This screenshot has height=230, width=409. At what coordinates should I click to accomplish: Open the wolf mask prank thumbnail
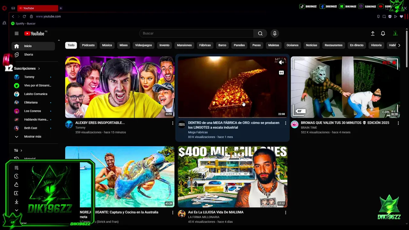[345, 87]
